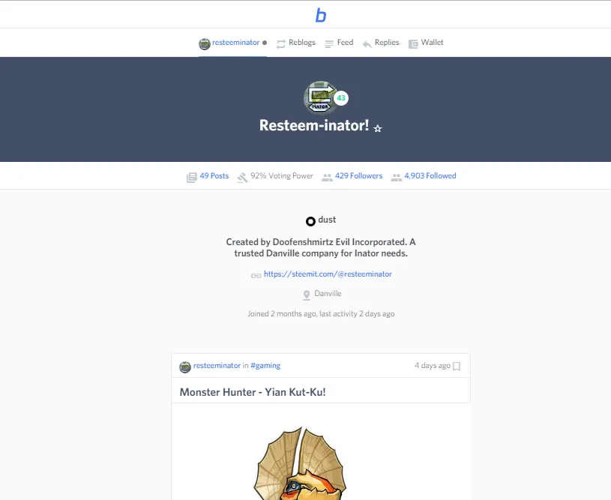611x500 pixels.
Task: Click the reputation badge showing 43
Action: [x=341, y=97]
